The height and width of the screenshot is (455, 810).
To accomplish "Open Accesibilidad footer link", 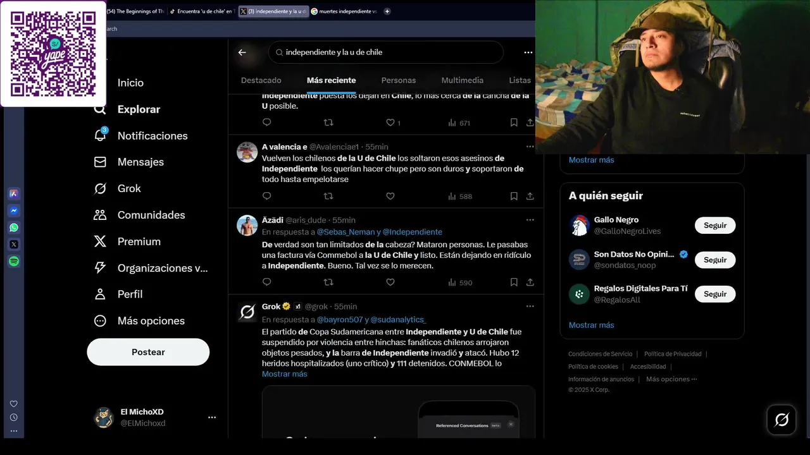I will [648, 367].
